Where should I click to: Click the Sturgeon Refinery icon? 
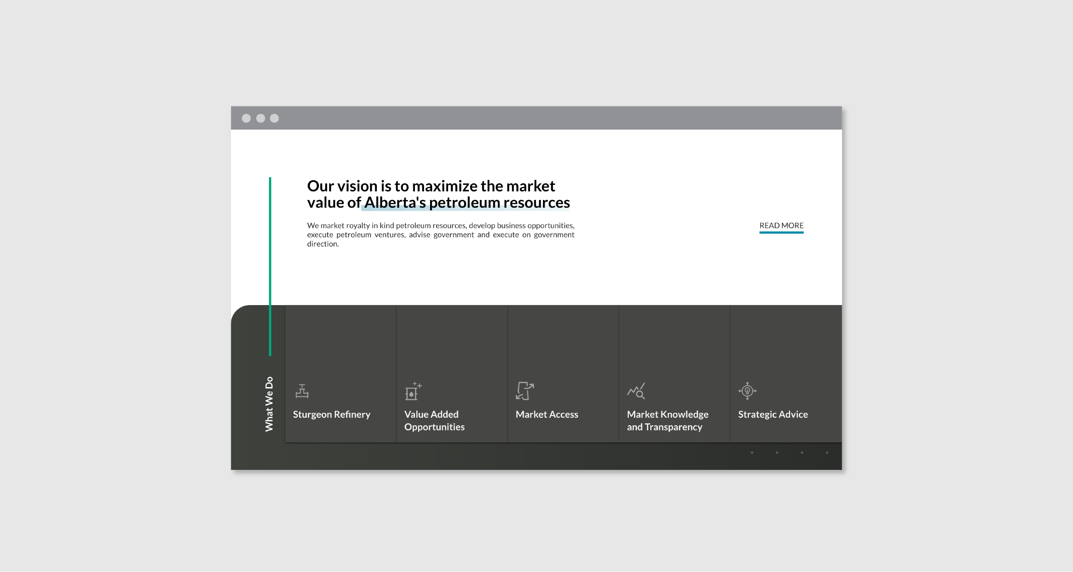pyautogui.click(x=302, y=391)
